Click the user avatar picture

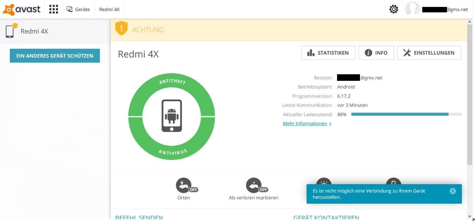coord(412,9)
